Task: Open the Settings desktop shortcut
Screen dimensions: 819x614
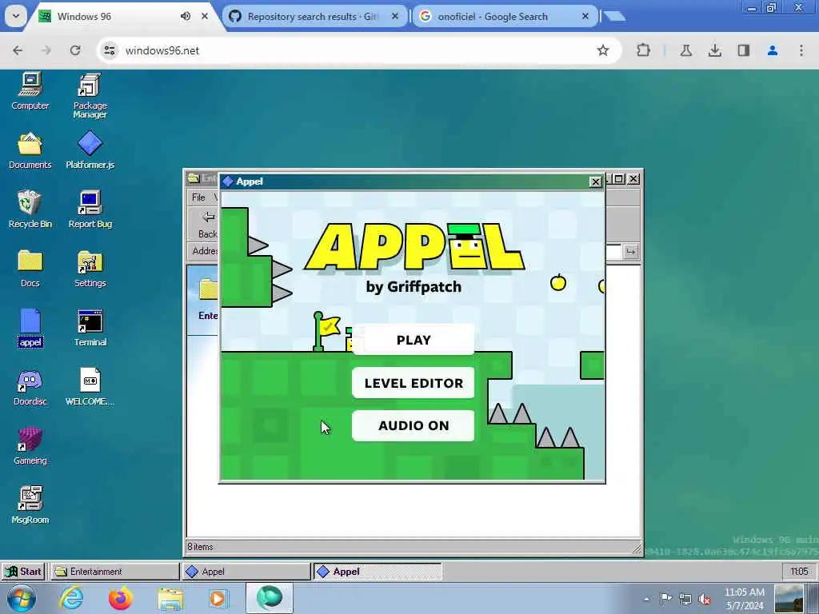Action: [x=90, y=269]
